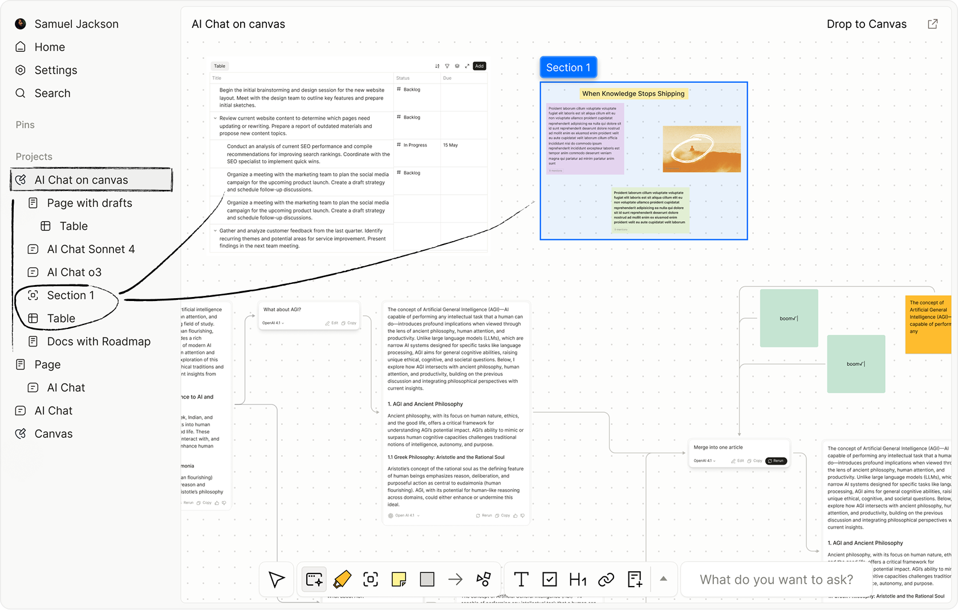Select the Table view tab on canvas

click(220, 66)
